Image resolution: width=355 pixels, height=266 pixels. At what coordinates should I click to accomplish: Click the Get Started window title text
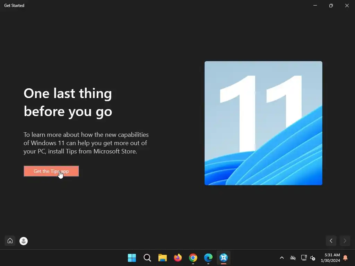pos(14,6)
